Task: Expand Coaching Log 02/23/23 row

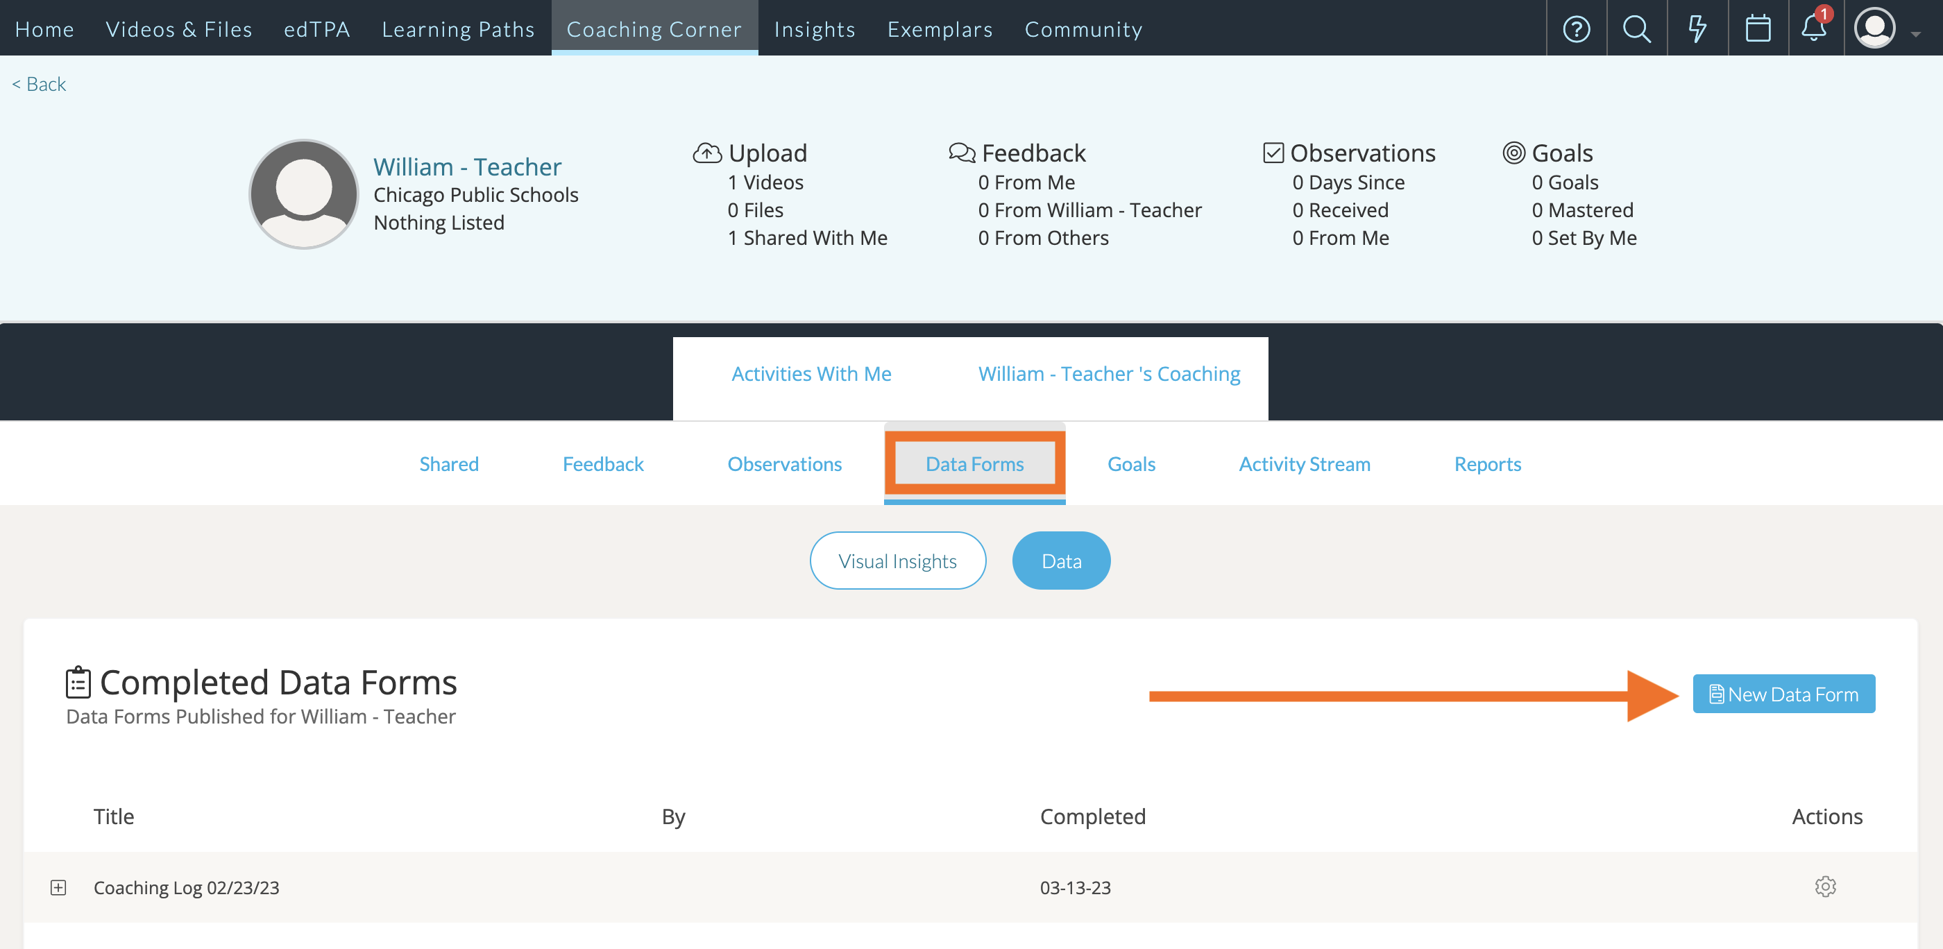Action: click(x=58, y=887)
